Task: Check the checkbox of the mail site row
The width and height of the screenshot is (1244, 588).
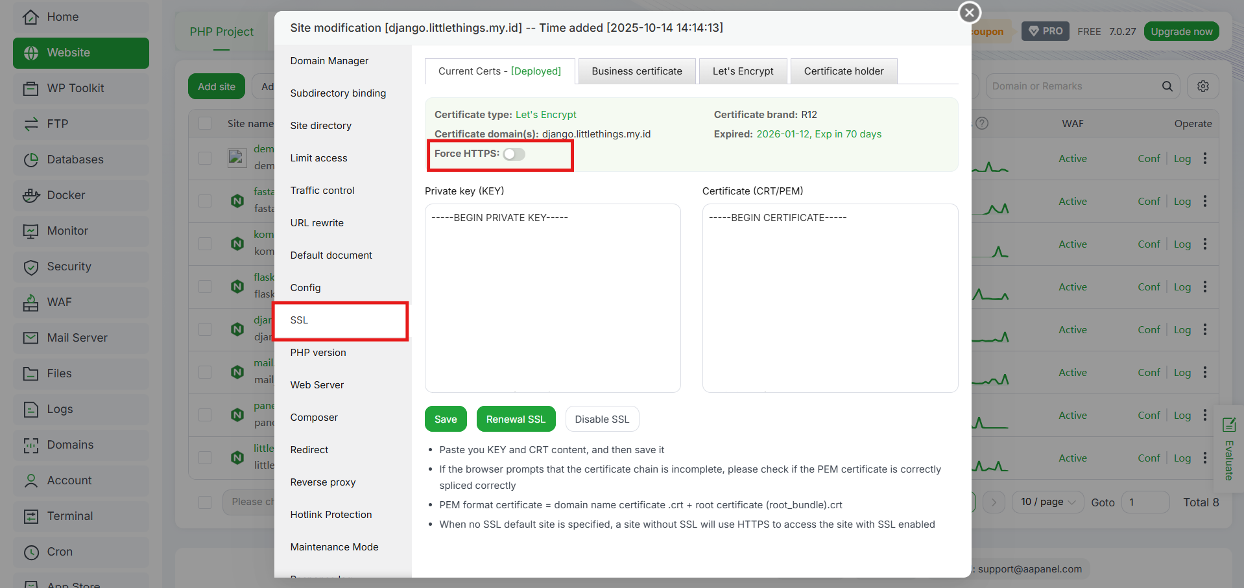Action: (x=205, y=372)
